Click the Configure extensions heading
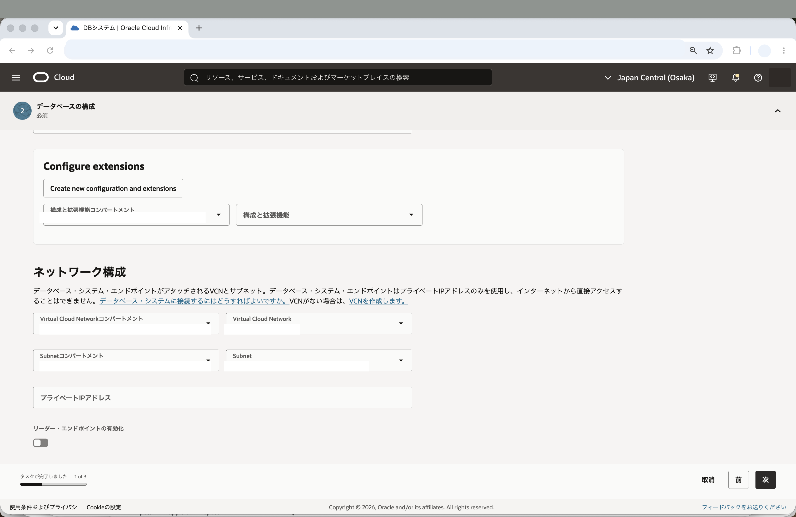Image resolution: width=796 pixels, height=517 pixels. 94,166
